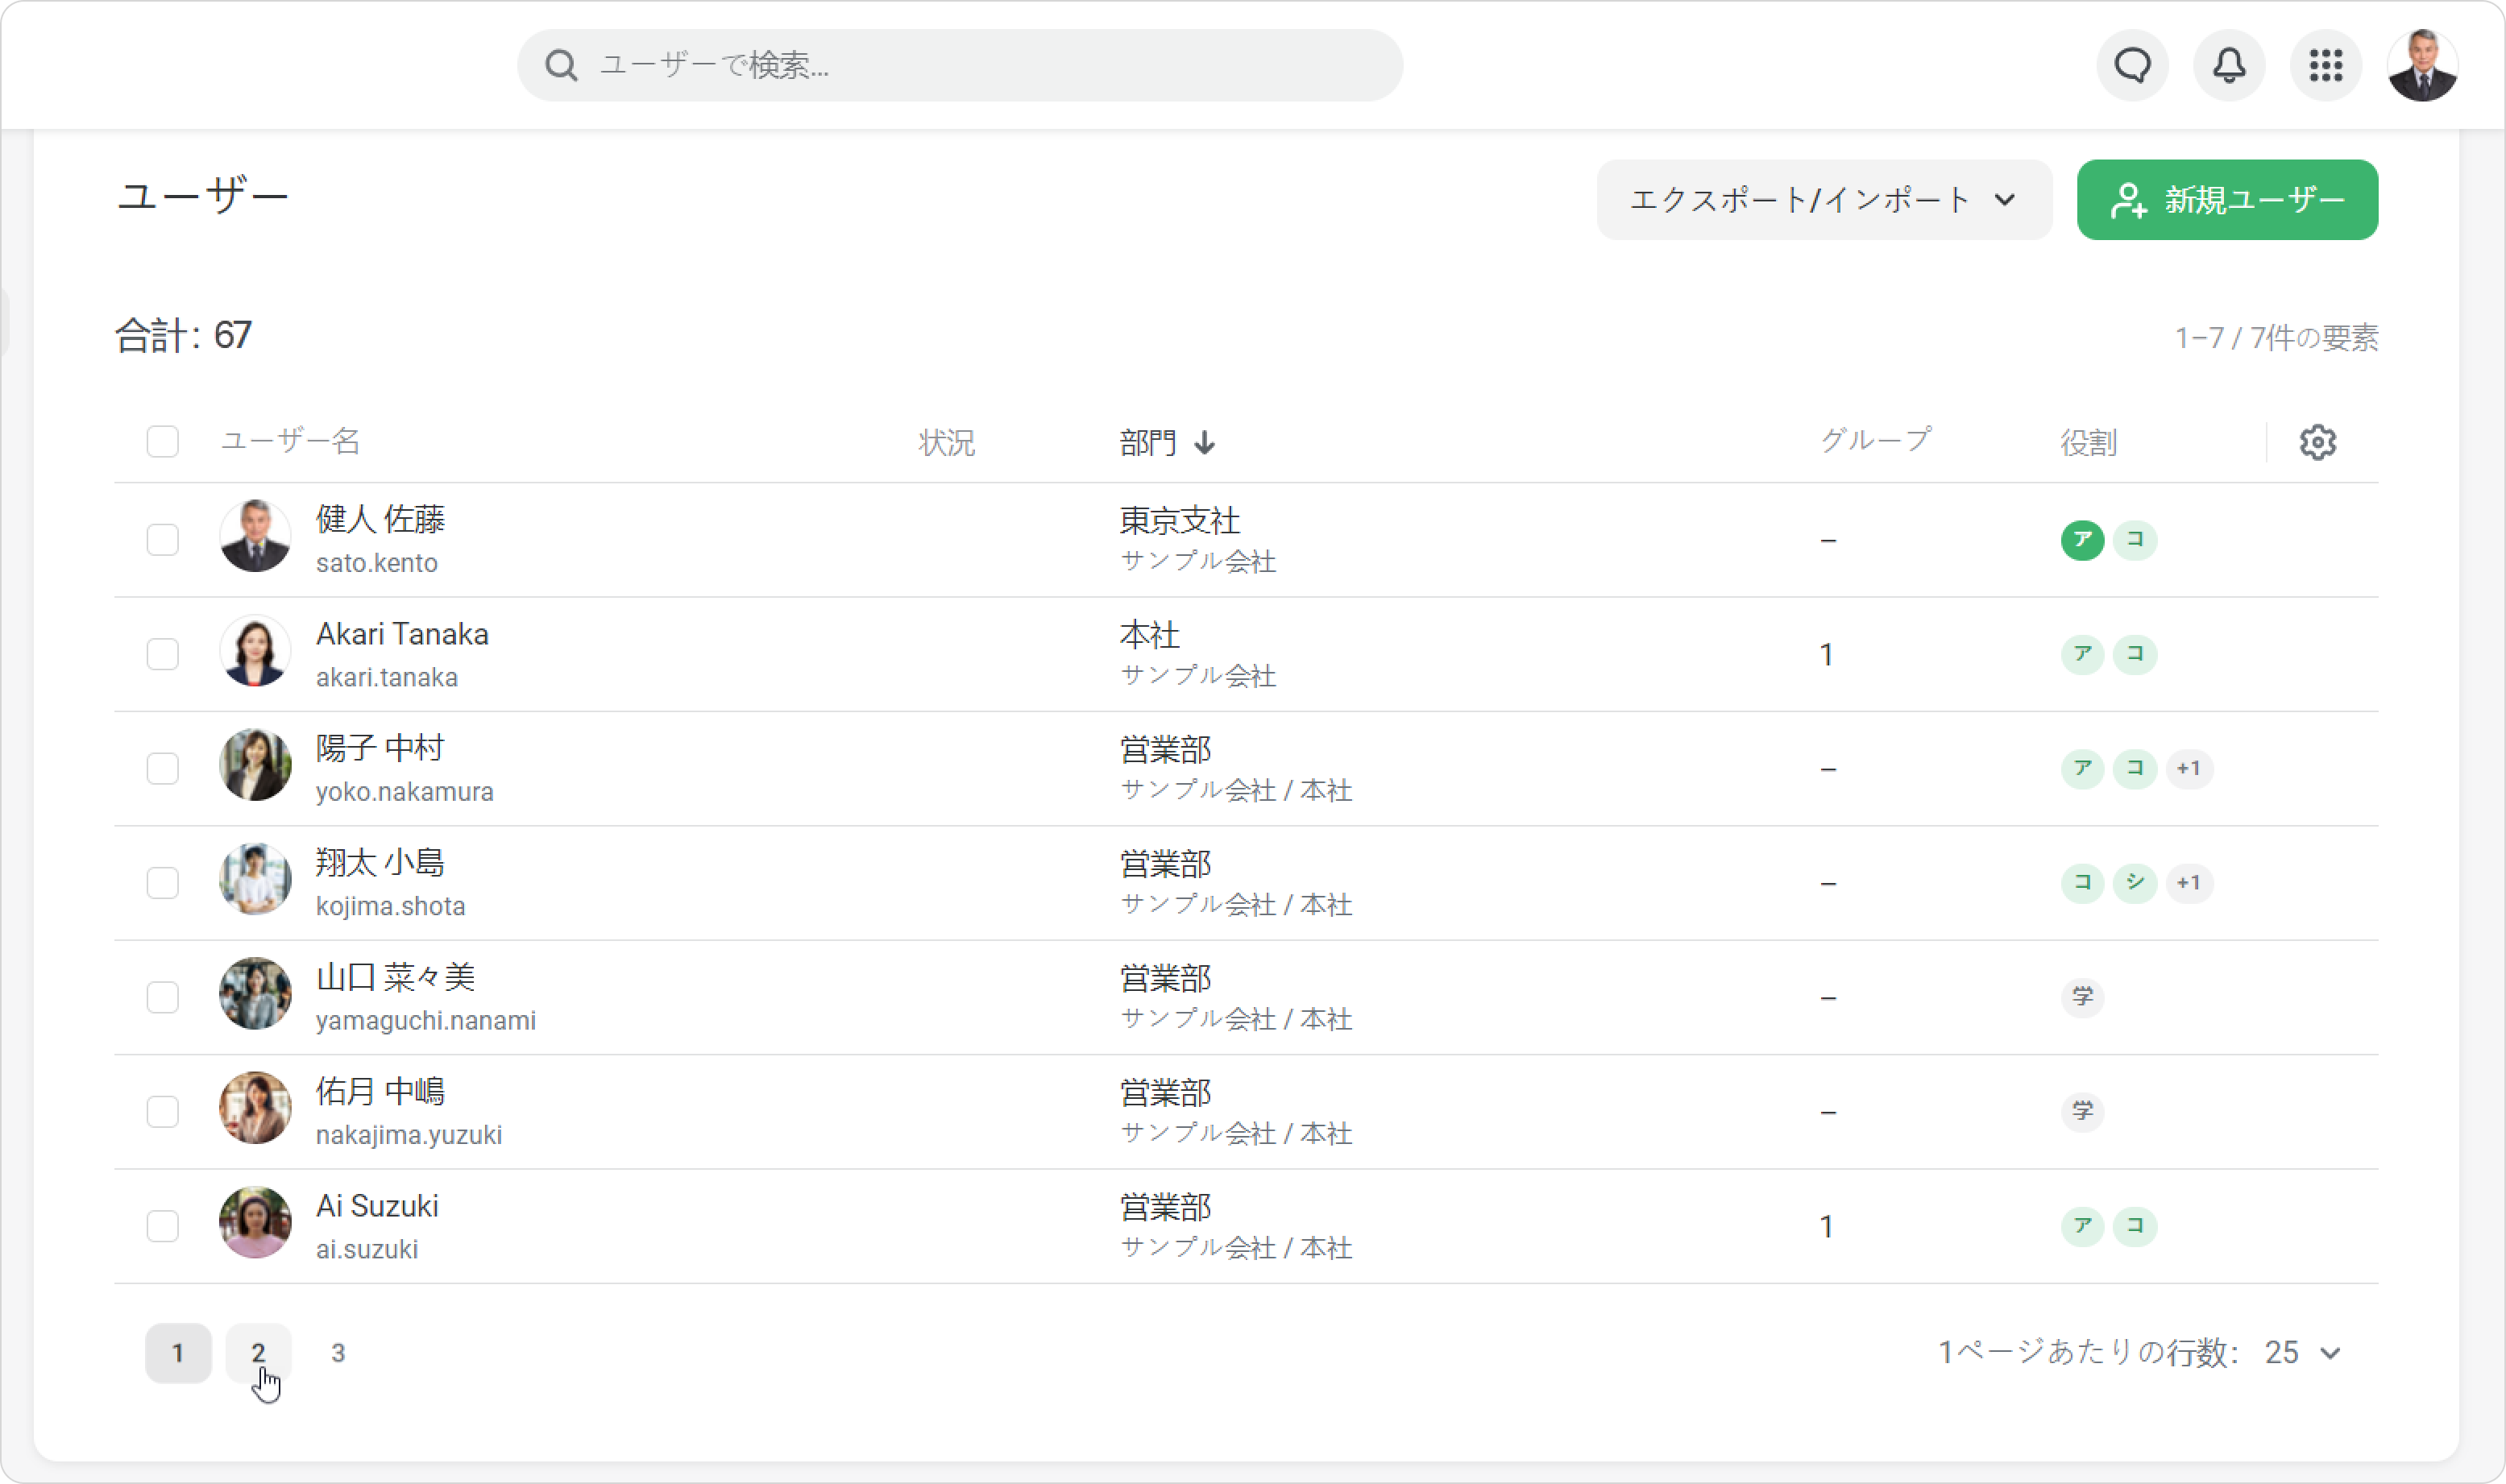The height and width of the screenshot is (1484, 2506).
Task: Expand the エクスポート/インポート dropdown
Action: [1824, 200]
